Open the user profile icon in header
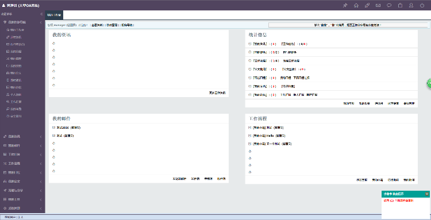431x220 pixels. [411, 5]
